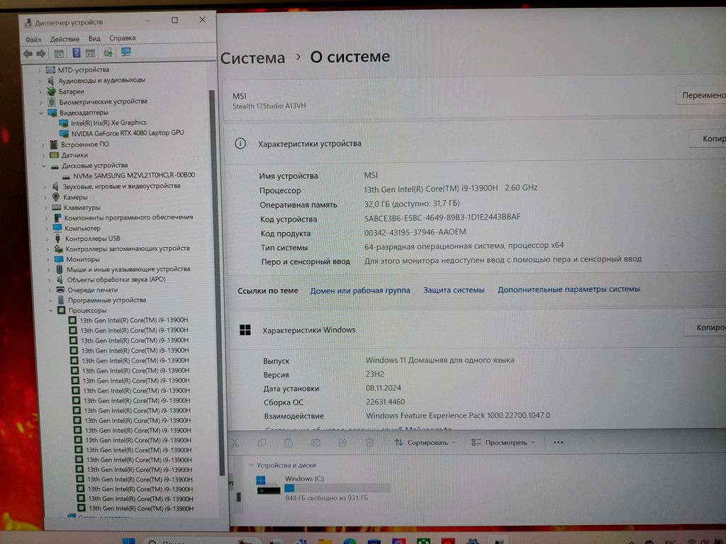Click the blue question mark help icon
726x544 pixels.
(x=77, y=53)
